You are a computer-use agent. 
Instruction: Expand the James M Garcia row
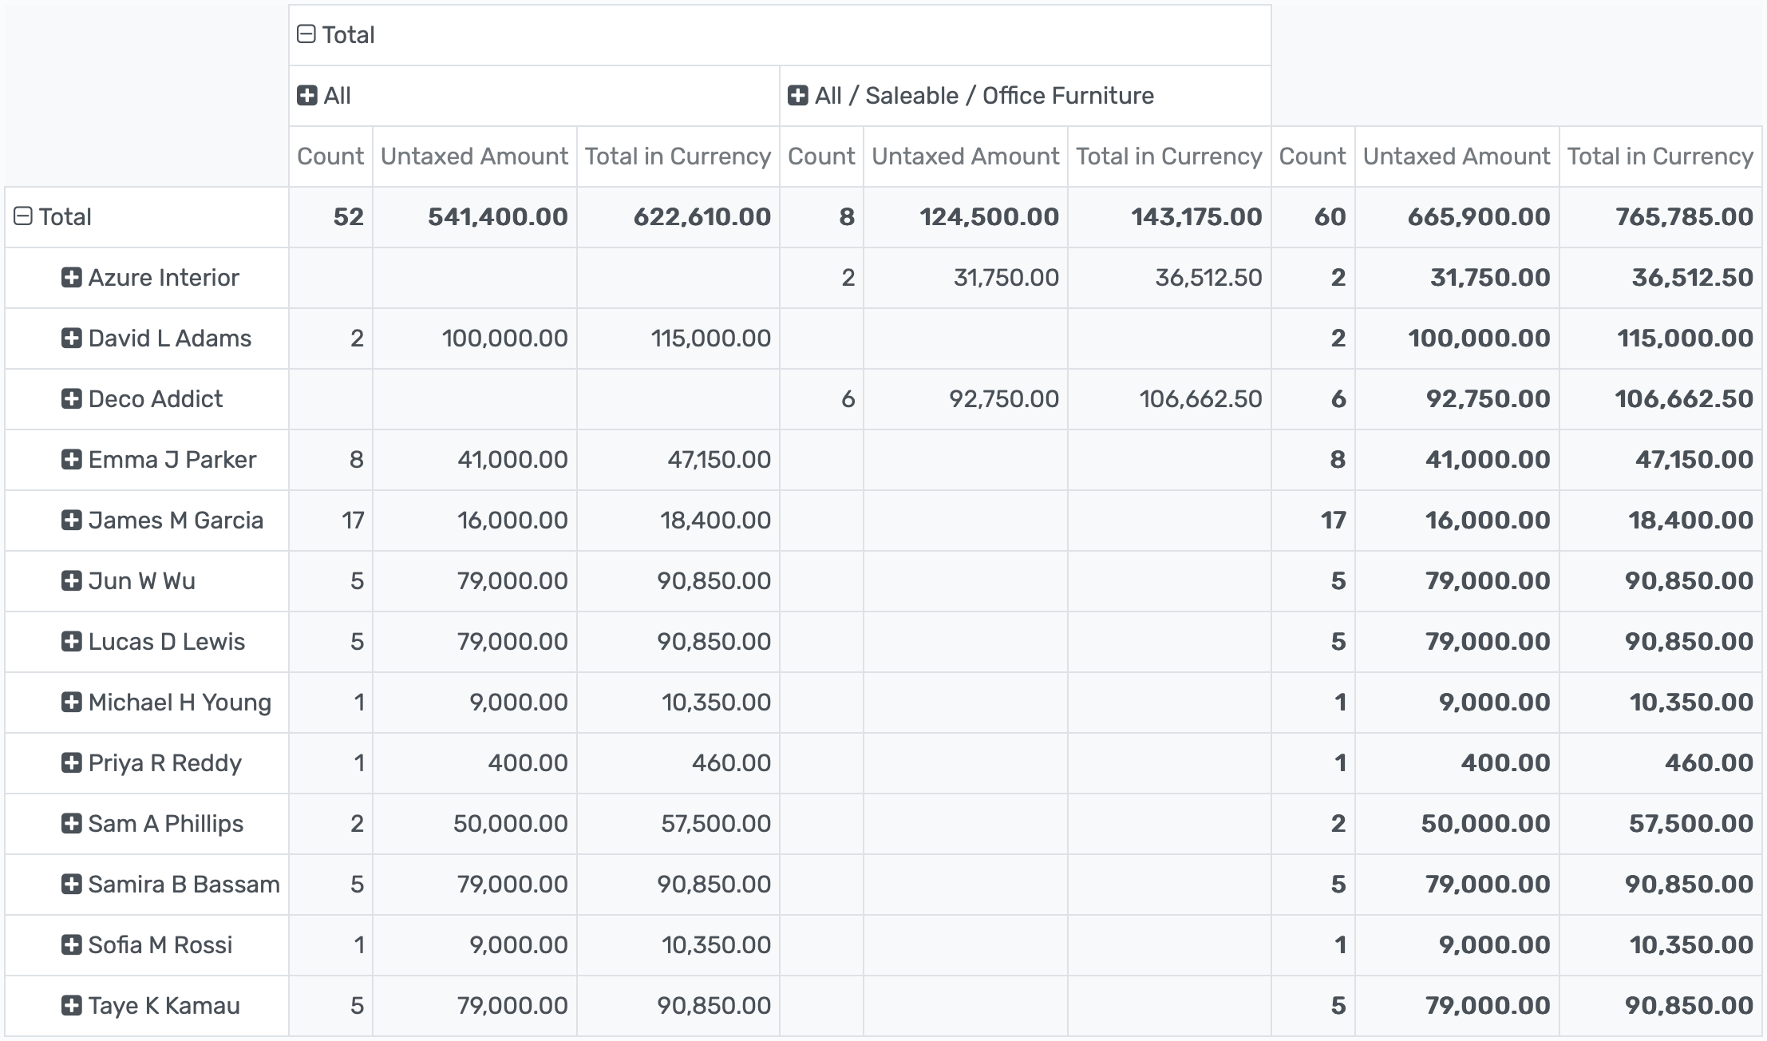click(x=71, y=520)
